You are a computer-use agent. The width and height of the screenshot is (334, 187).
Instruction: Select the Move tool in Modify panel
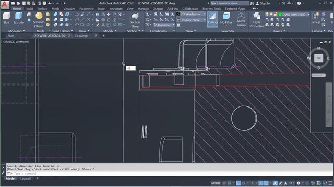pyautogui.click(x=109, y=15)
